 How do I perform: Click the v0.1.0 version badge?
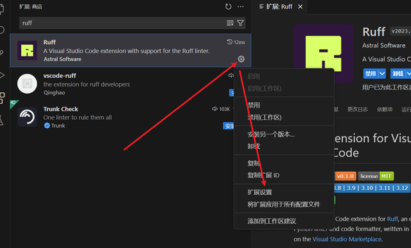(x=345, y=176)
